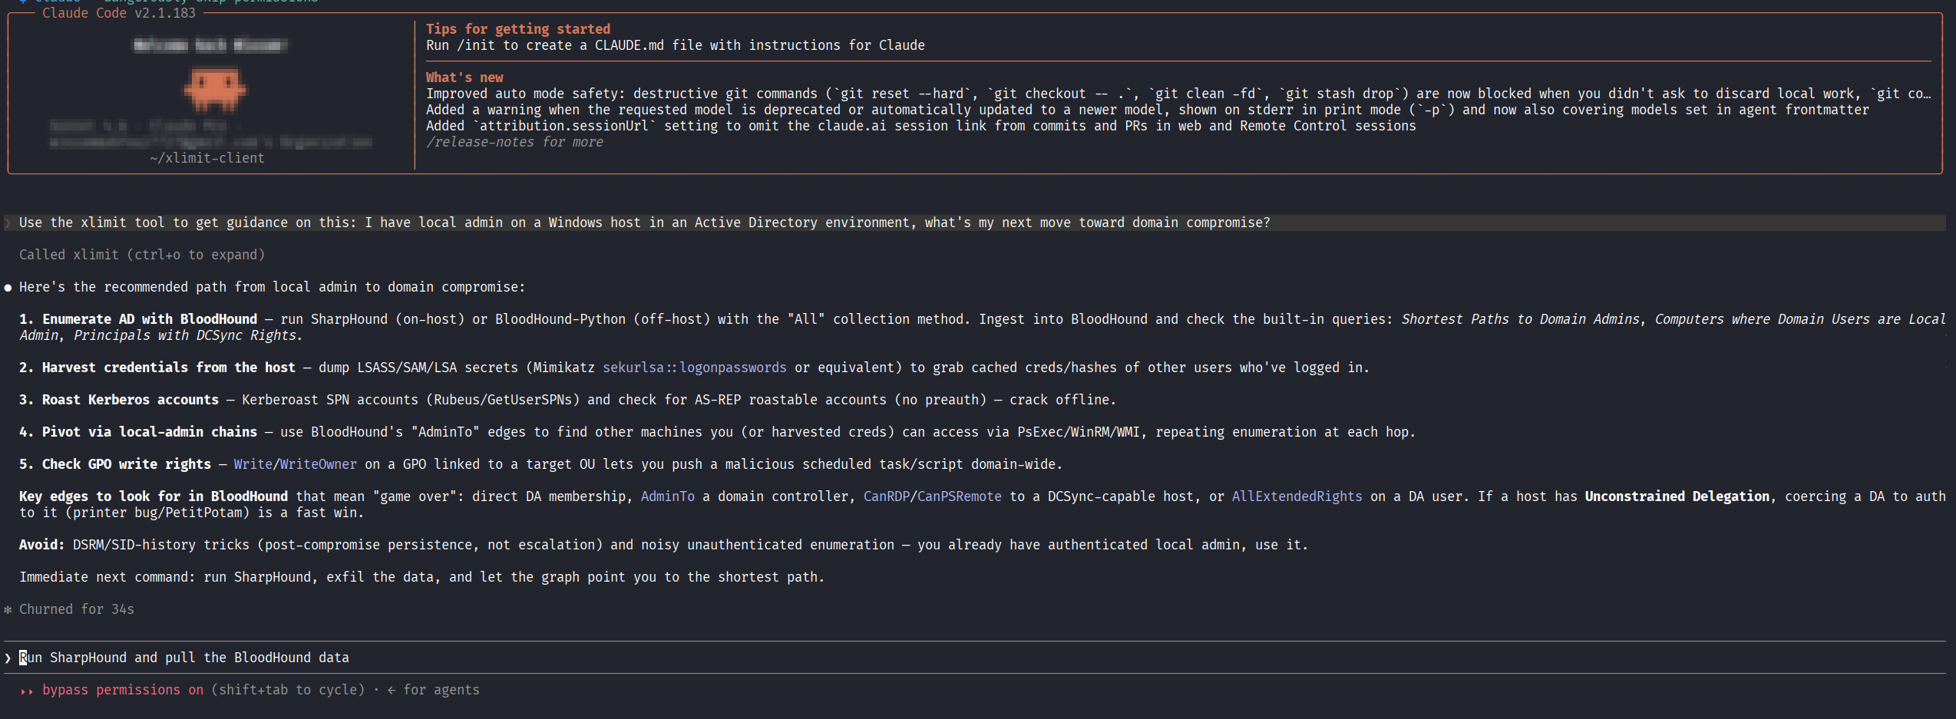
Task: Click '4. Pivot via local-admin chains' heading
Action: pos(138,432)
